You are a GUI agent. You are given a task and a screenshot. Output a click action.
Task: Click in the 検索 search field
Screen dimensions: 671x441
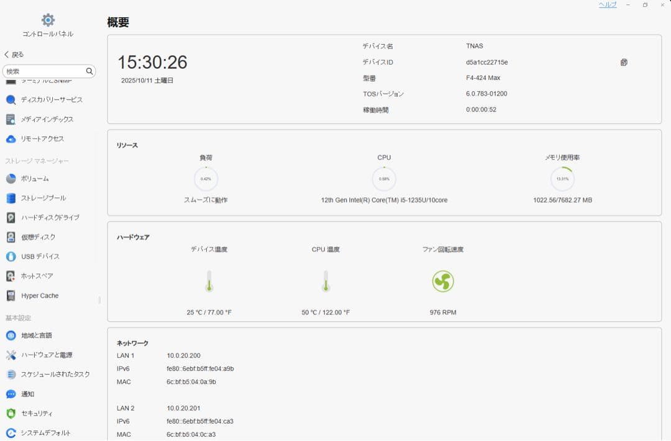pos(43,71)
